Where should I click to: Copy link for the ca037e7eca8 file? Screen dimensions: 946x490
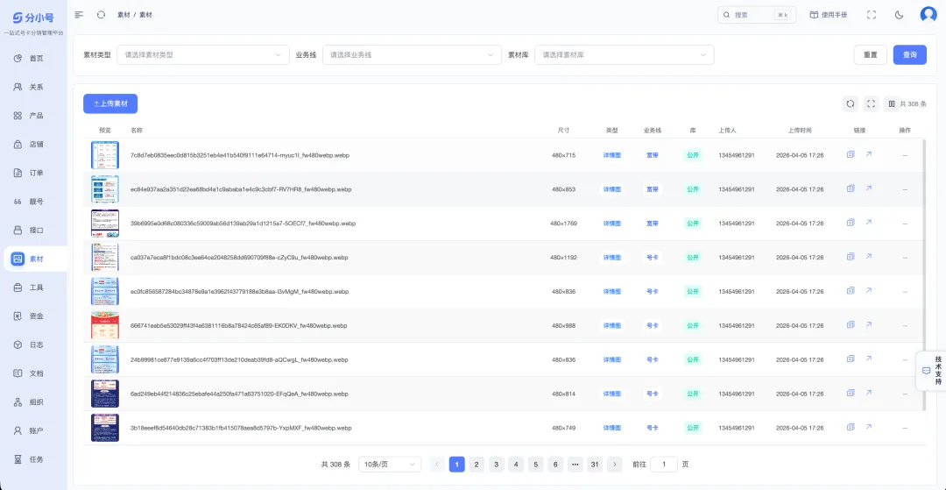coord(850,257)
